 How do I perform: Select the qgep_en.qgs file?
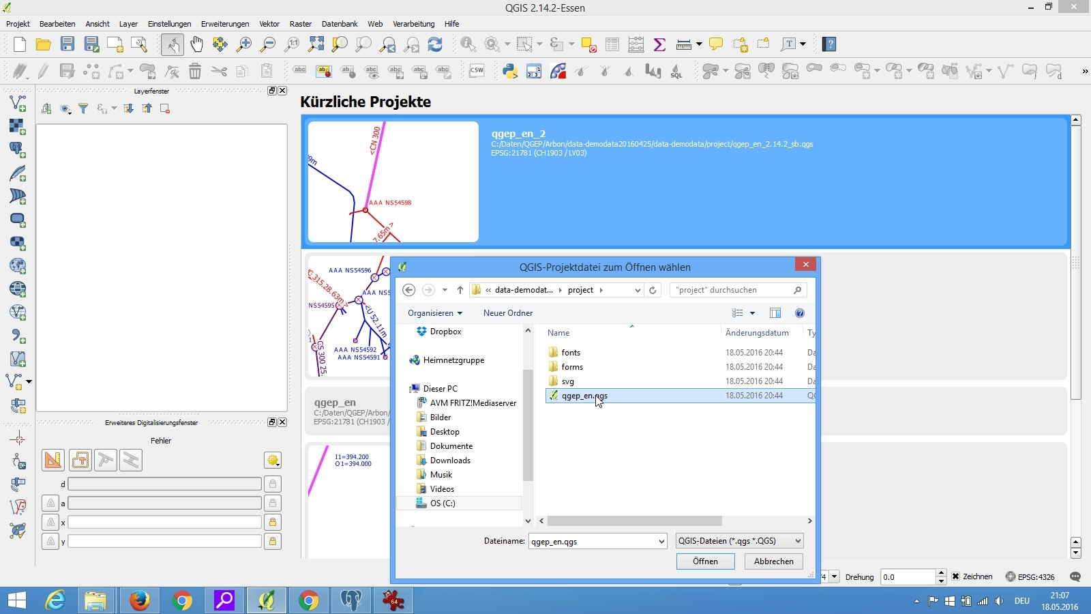tap(681, 396)
